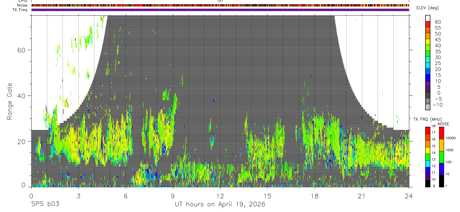Click the '6' tick on UT hours axis
This screenshot has width=460, height=212.
pyautogui.click(x=125, y=196)
